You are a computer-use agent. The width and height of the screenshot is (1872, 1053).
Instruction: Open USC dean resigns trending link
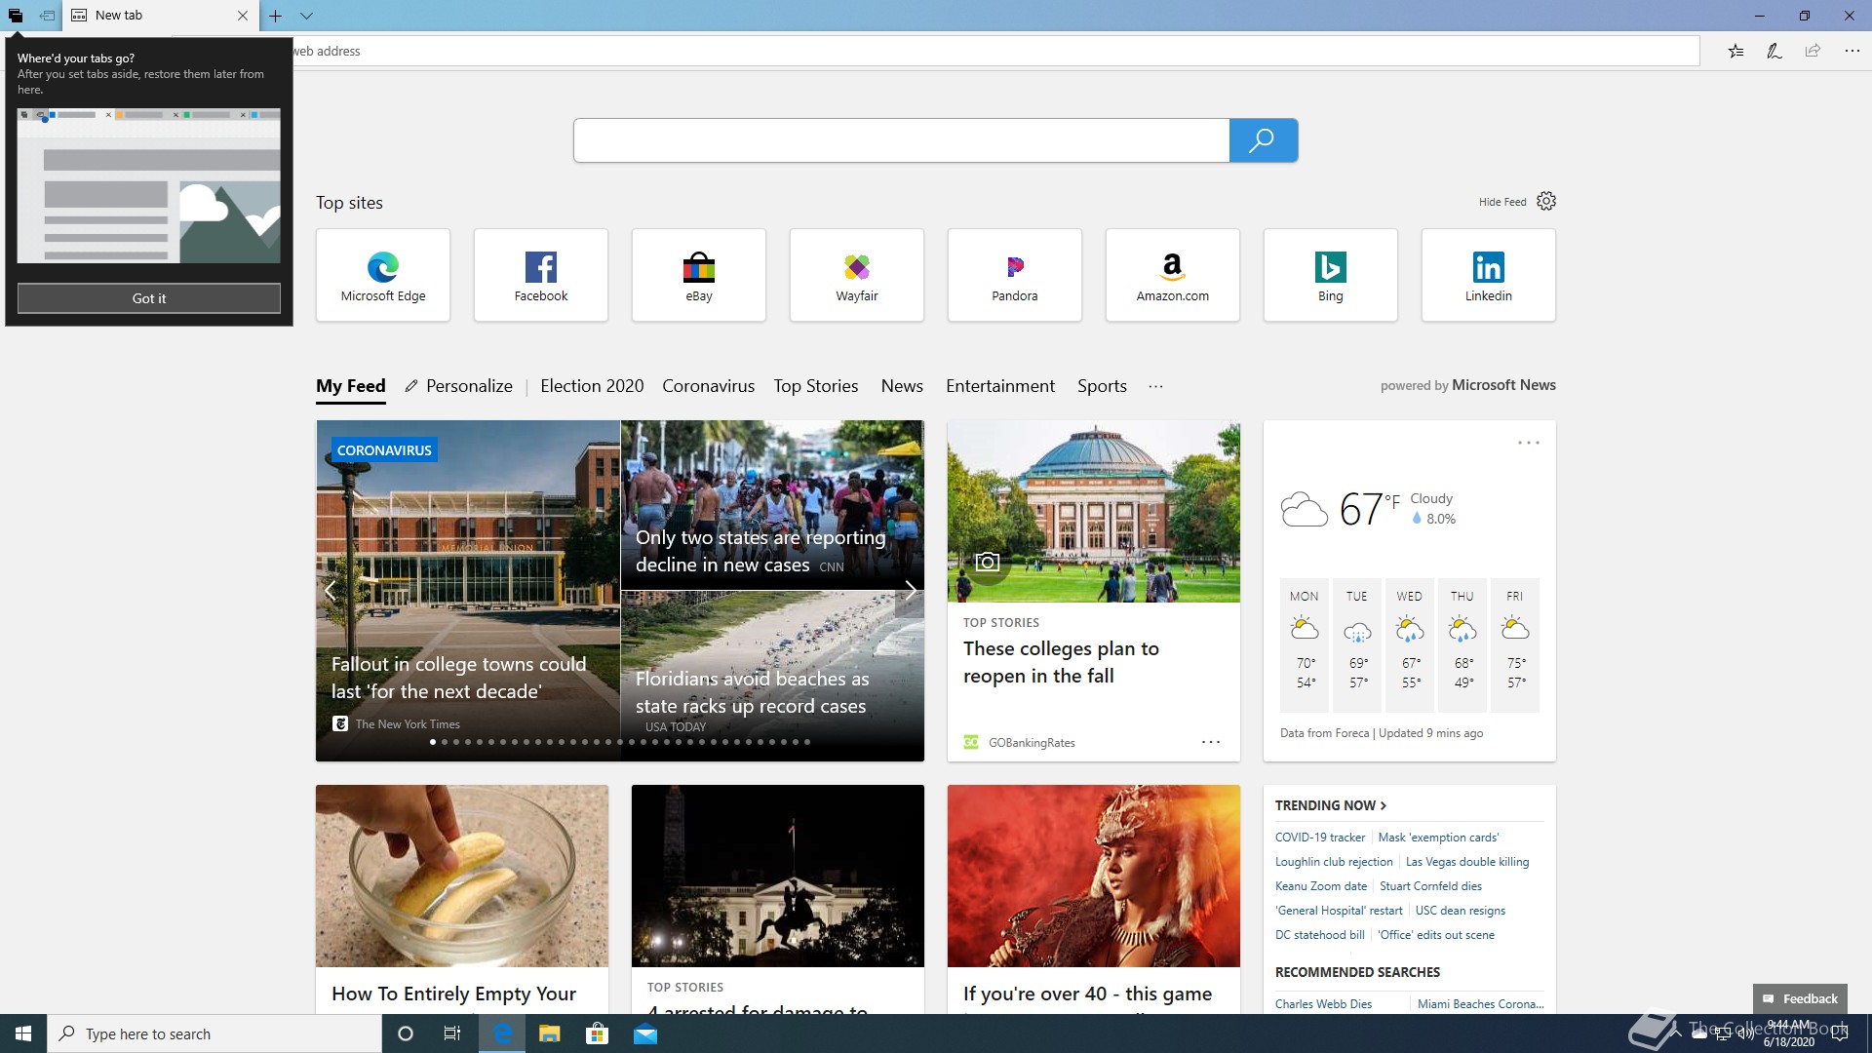coord(1461,911)
